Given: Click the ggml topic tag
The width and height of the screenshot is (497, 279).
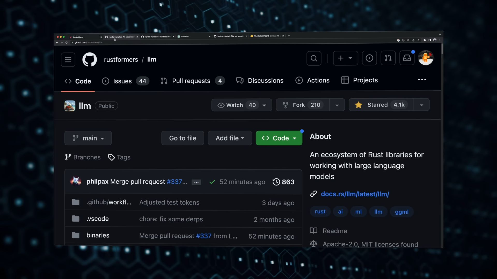Looking at the screenshot, I should tap(401, 212).
